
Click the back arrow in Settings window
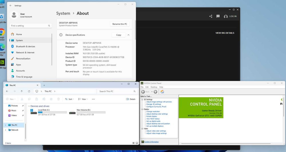coord(11,6)
